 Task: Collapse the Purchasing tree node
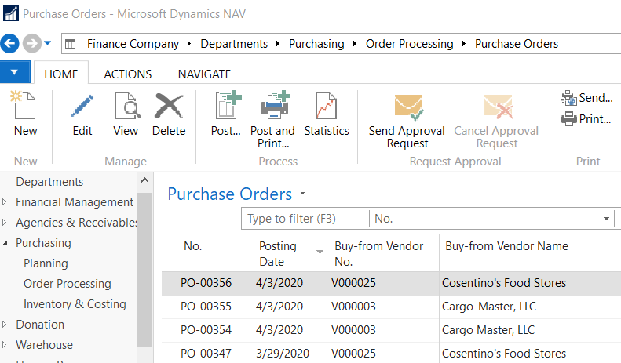point(5,243)
